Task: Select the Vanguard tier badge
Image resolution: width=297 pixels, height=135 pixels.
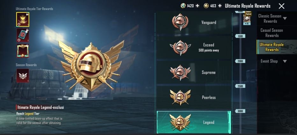Action: point(180,22)
